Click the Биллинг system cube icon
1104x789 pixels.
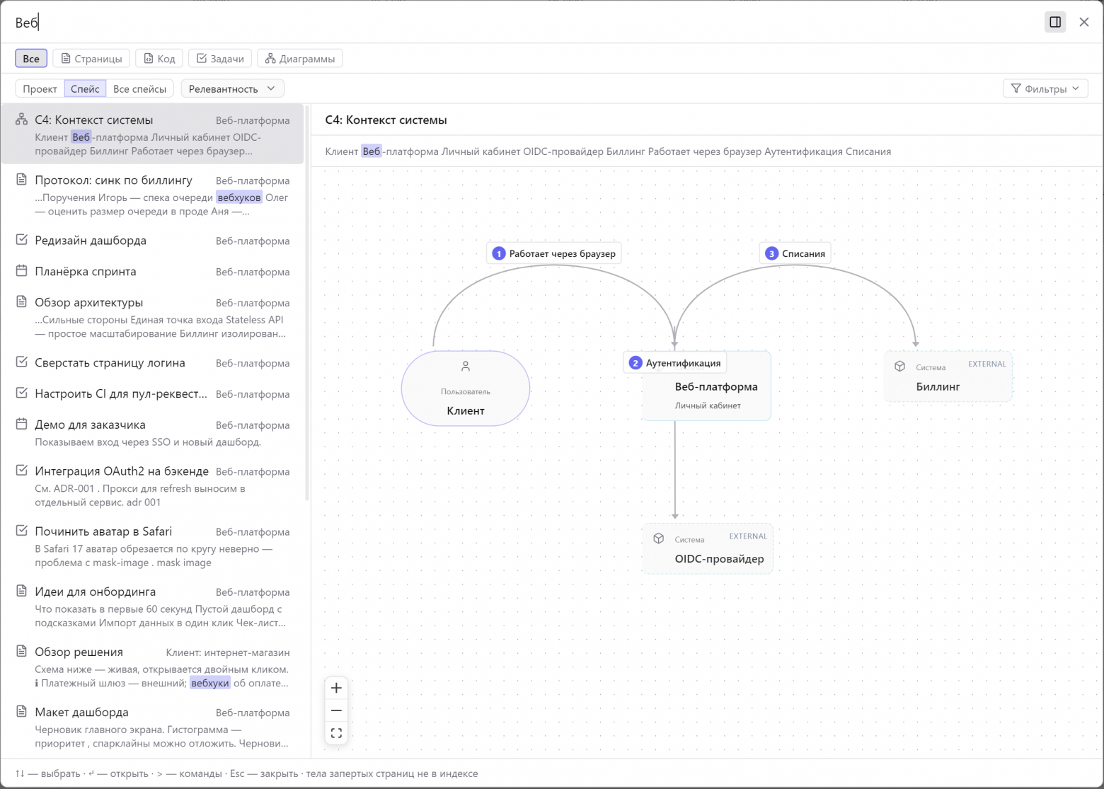coord(899,367)
